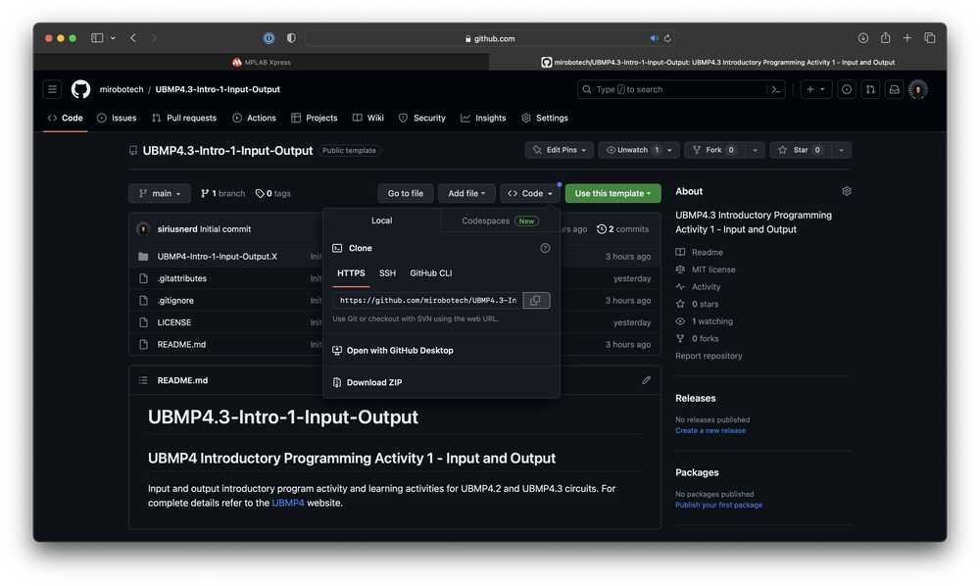
Task: Select the GitHub CLI clone tab
Action: [x=430, y=273]
